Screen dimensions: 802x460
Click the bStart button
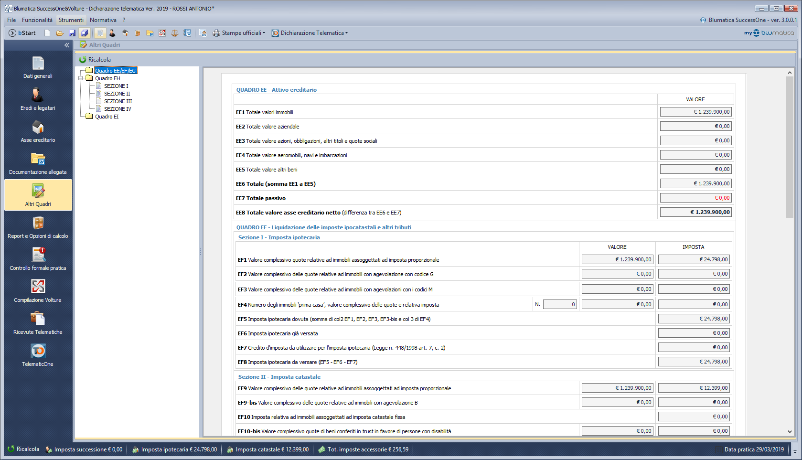(x=22, y=33)
